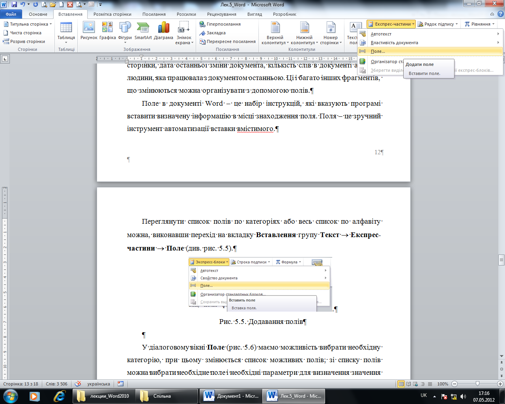Switch to the Розробник tab
Viewport: 505px width, 404px height.
tap(284, 14)
